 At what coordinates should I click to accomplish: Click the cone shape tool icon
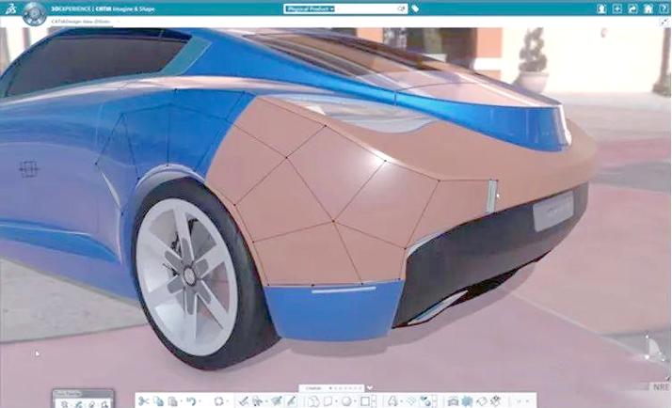pyautogui.click(x=392, y=401)
